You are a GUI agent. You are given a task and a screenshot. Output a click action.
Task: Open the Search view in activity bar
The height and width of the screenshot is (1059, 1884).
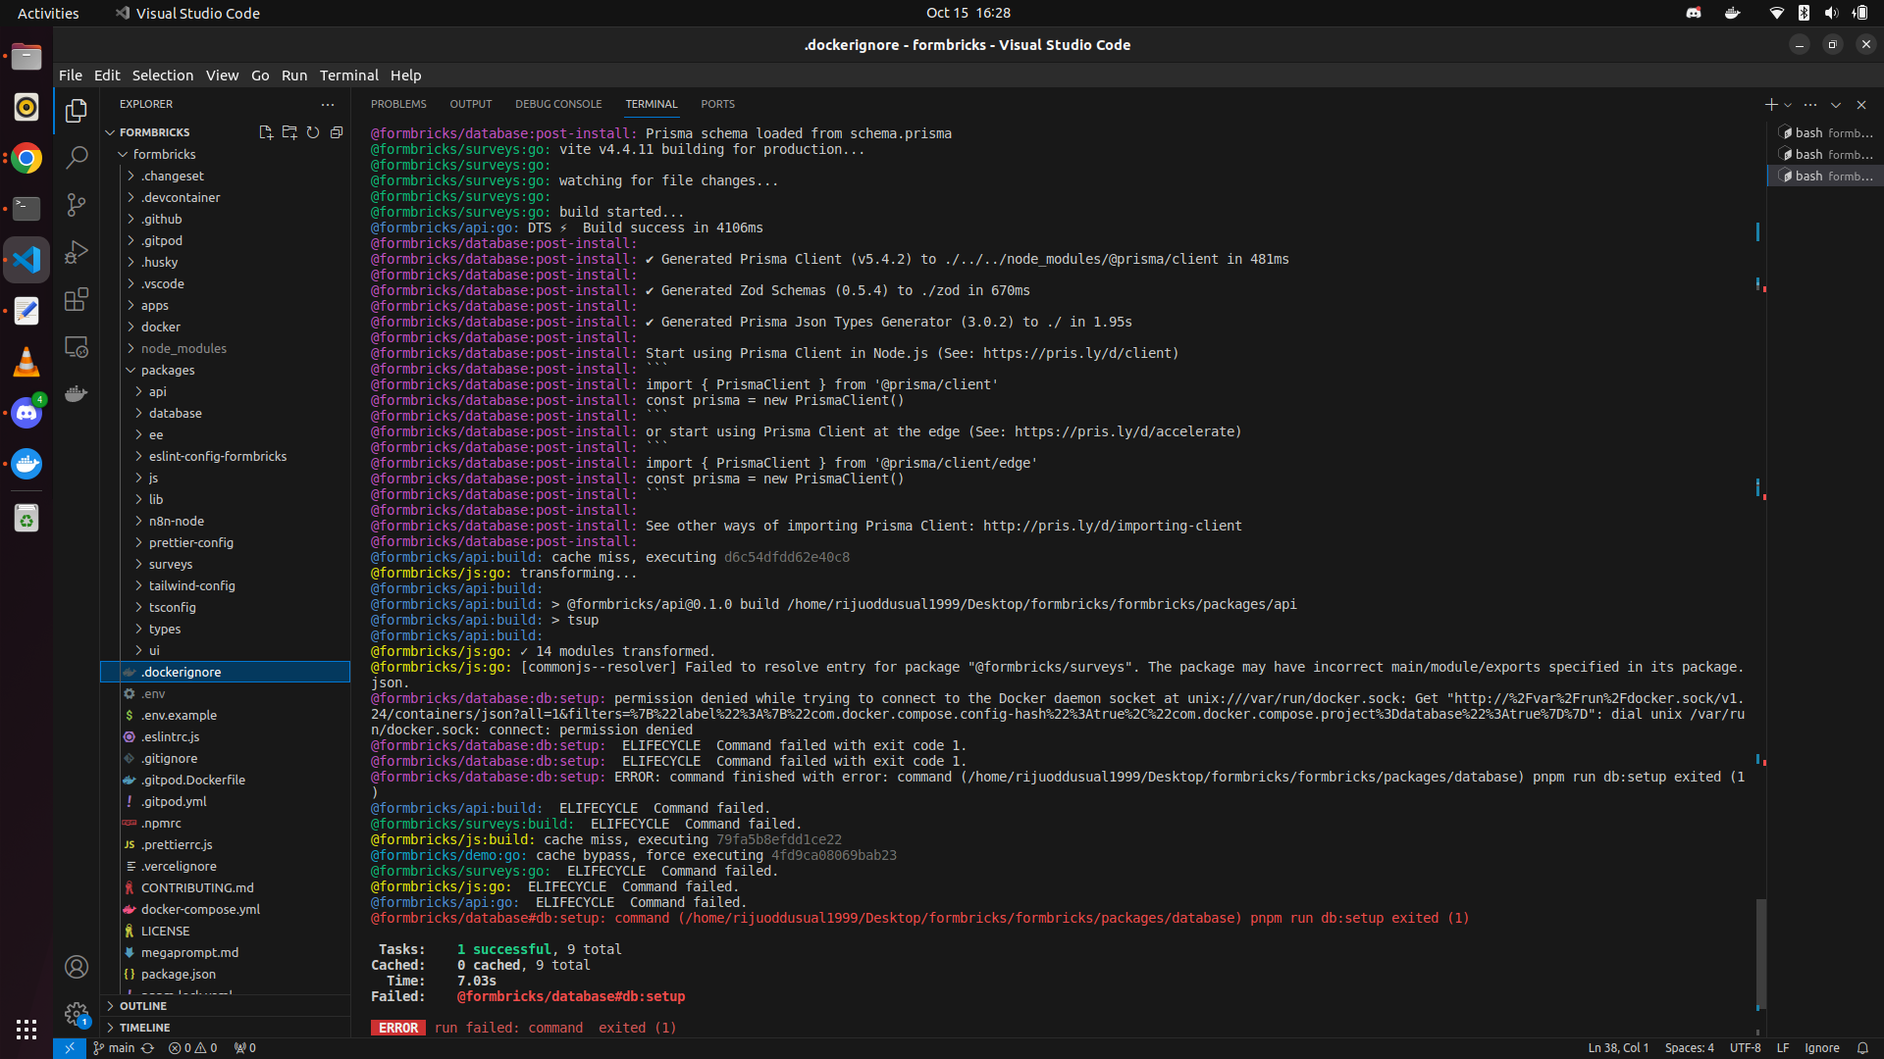click(x=77, y=157)
